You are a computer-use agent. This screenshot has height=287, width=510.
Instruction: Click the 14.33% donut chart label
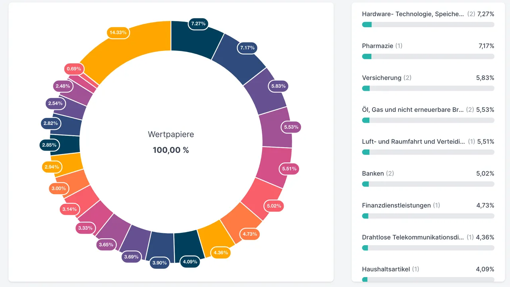[118, 33]
